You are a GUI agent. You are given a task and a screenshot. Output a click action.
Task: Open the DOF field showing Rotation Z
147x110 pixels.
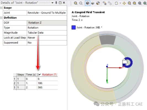coord(47,23)
